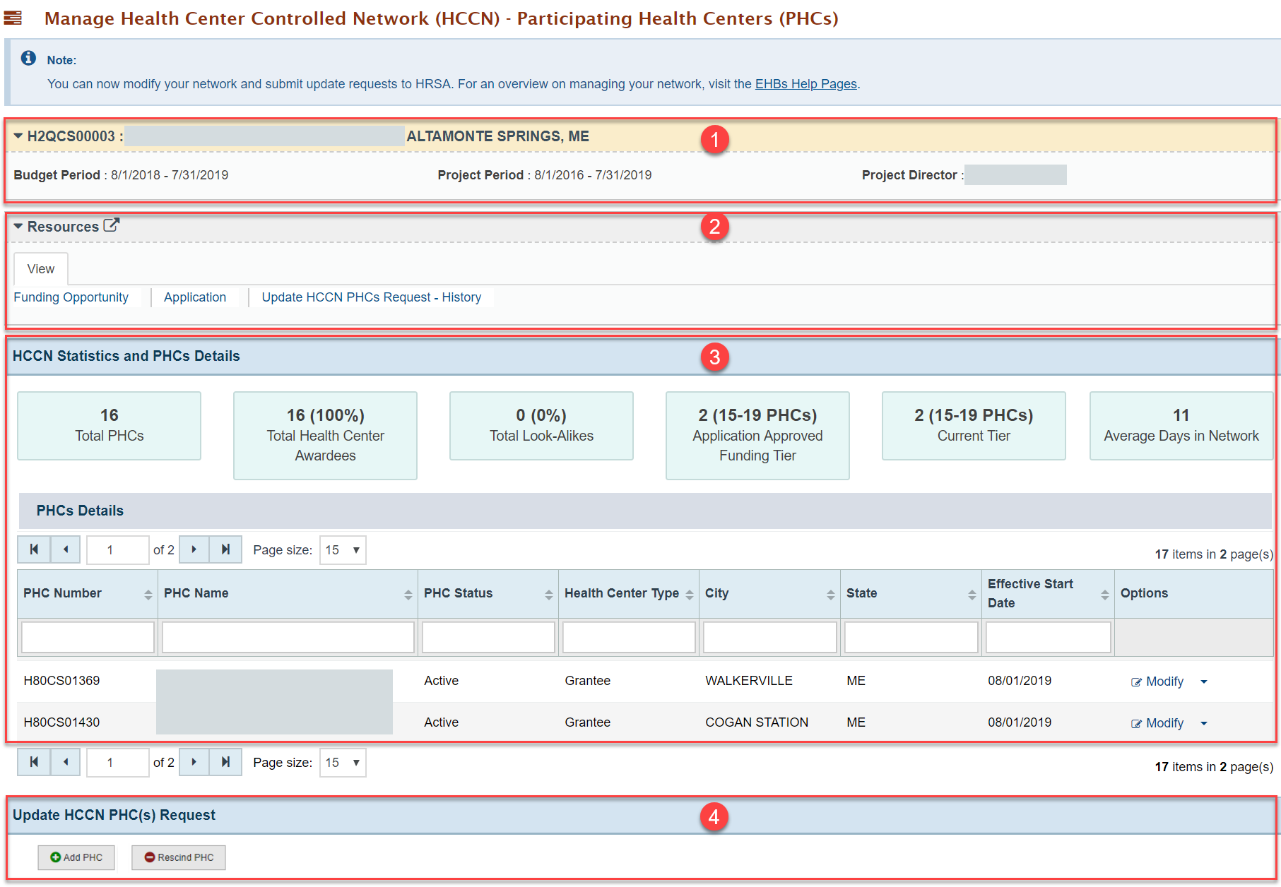Collapse the Resources section
Image resolution: width=1281 pixels, height=887 pixels.
click(18, 226)
